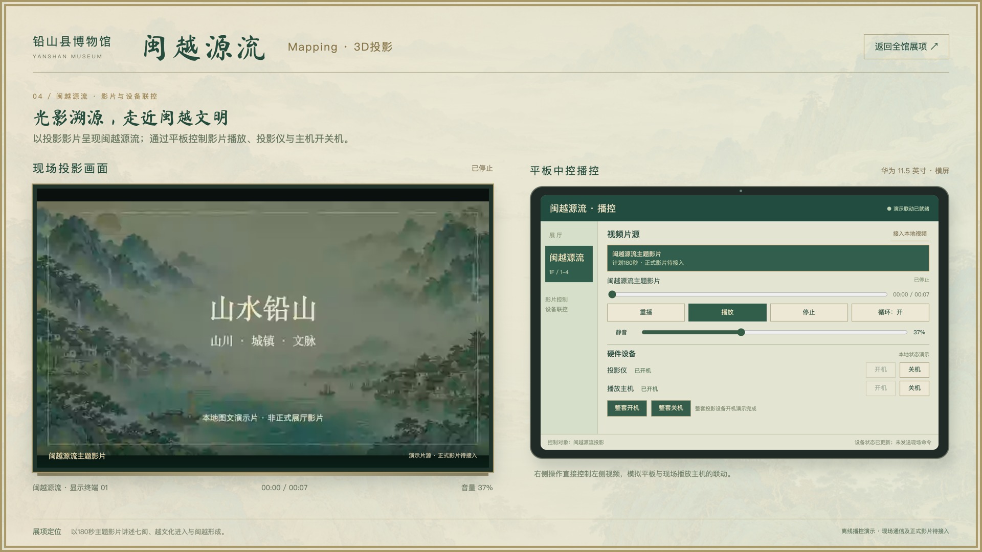Viewport: 982px width, 552px height.
Task: Click 控制对象: 闽越源流投影 footer text
Action: 575,442
